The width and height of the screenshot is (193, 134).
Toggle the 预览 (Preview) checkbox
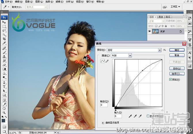(170, 80)
